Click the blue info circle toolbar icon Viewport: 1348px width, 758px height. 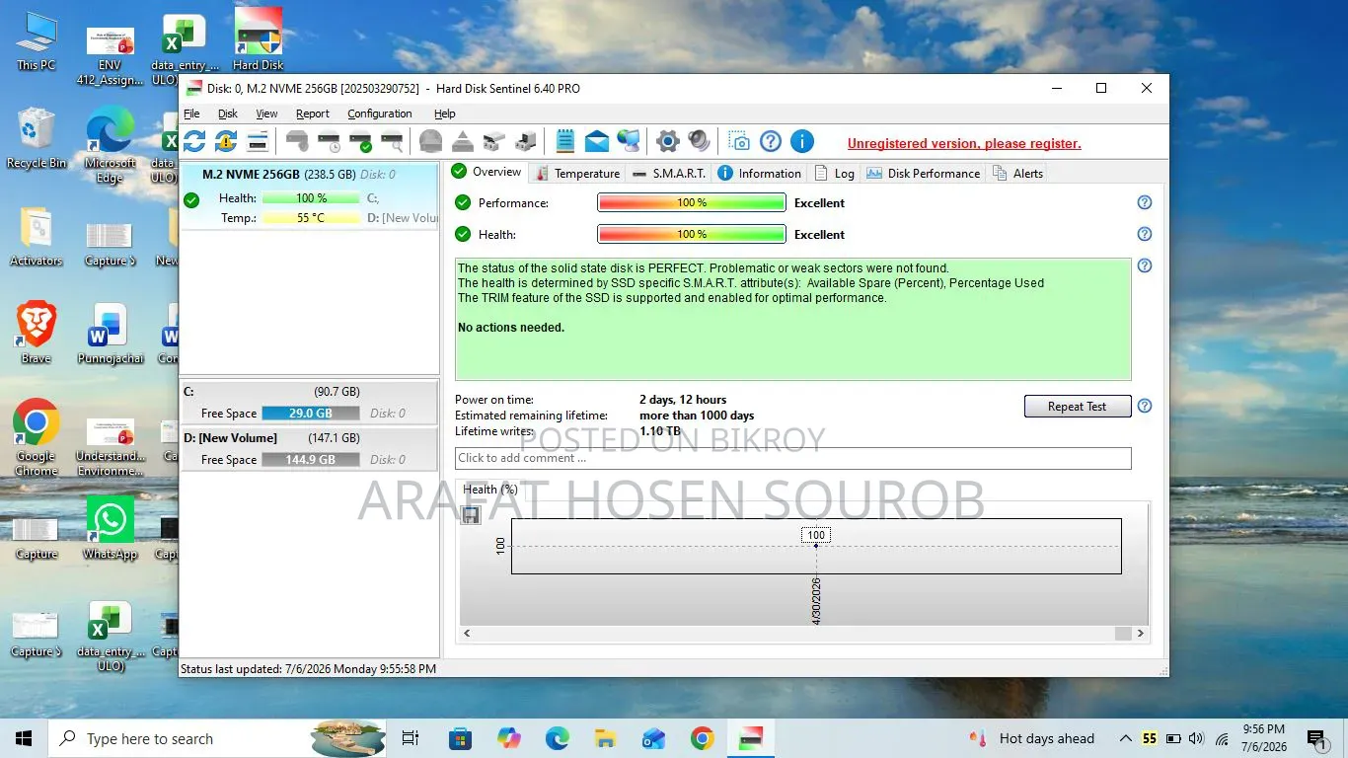click(802, 141)
